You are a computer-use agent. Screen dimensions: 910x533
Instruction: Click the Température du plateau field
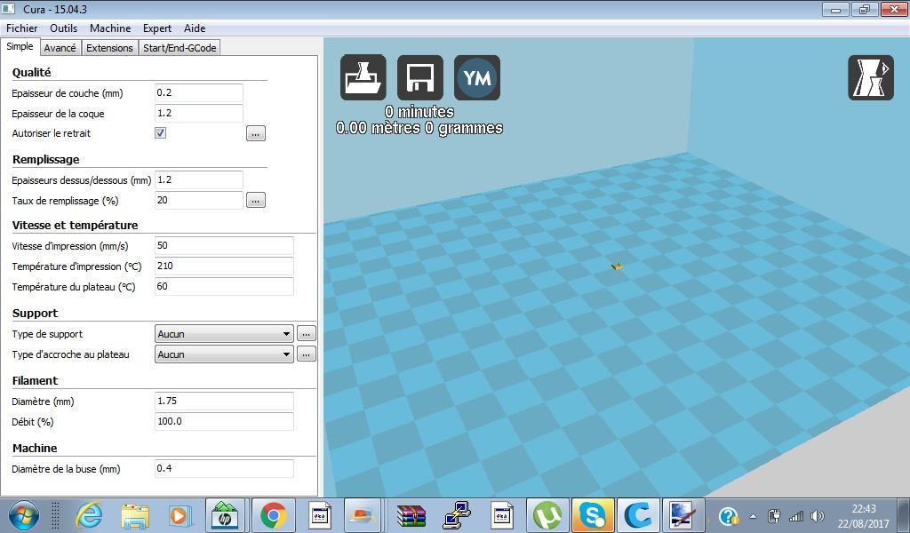coord(224,286)
